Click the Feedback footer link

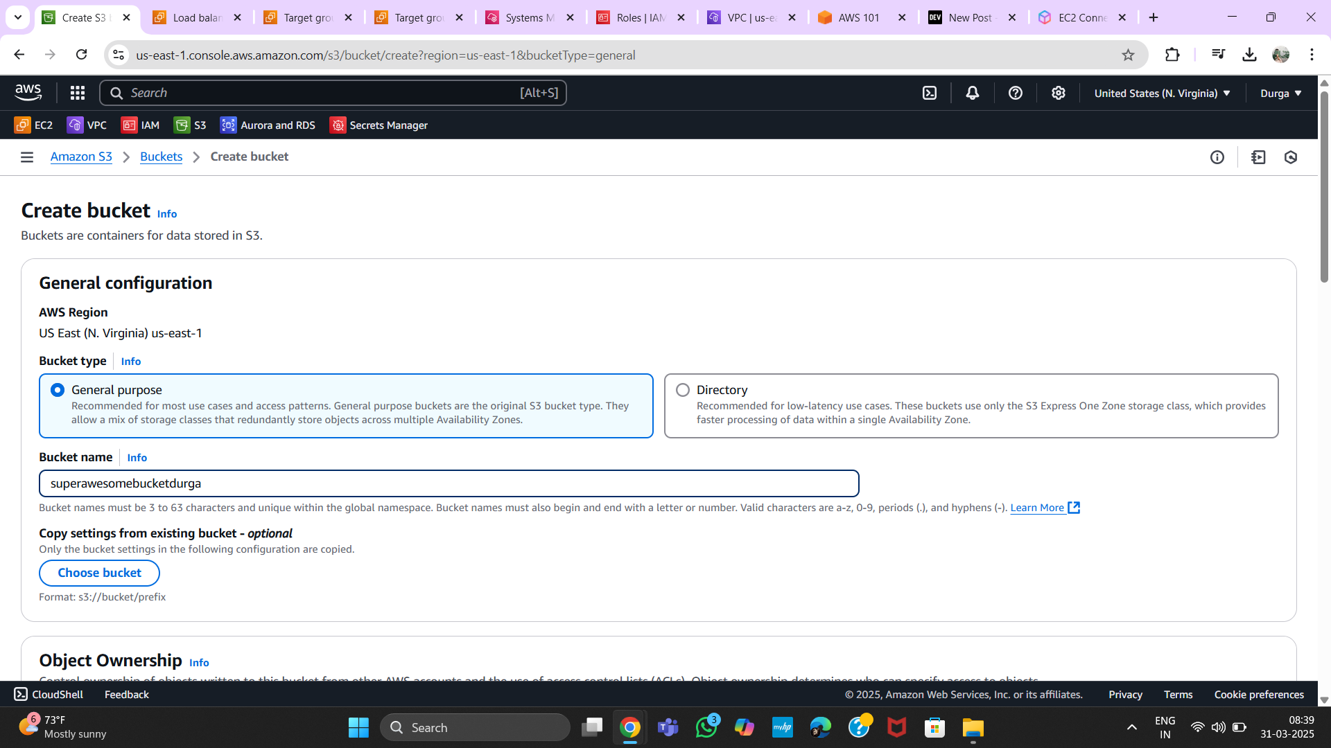coord(126,694)
